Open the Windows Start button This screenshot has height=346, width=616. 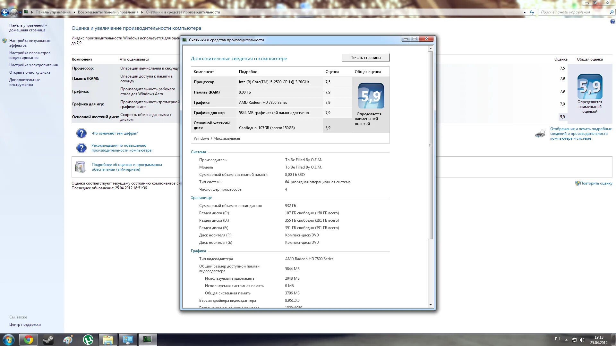click(9, 340)
